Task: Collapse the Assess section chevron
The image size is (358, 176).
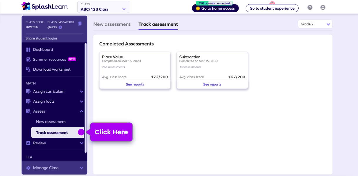Action: click(x=81, y=111)
